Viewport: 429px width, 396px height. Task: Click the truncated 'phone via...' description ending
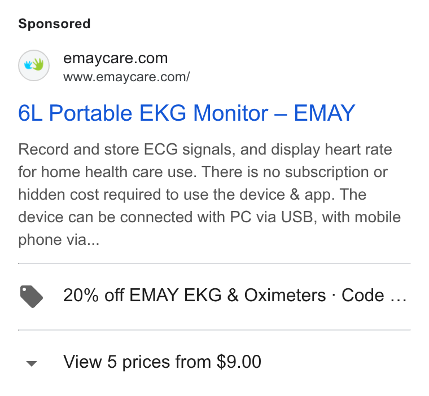click(59, 240)
